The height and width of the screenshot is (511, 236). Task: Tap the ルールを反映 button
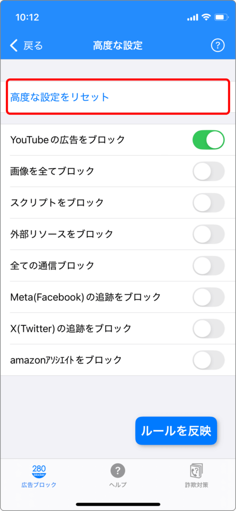click(x=176, y=431)
